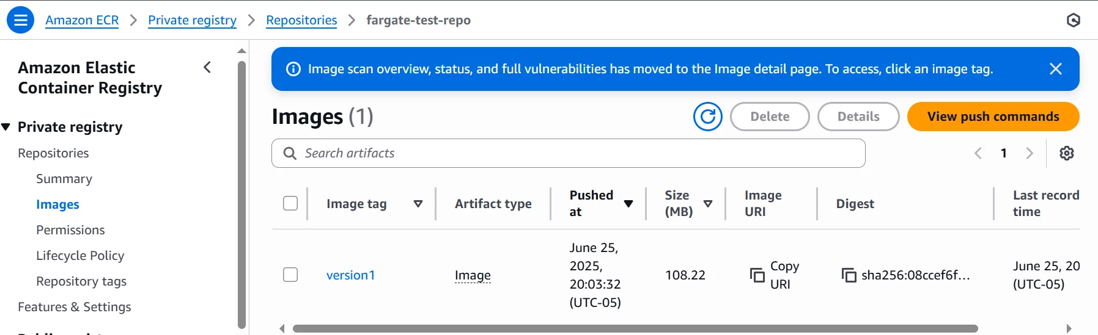Select the version1 image checkbox

(x=290, y=275)
